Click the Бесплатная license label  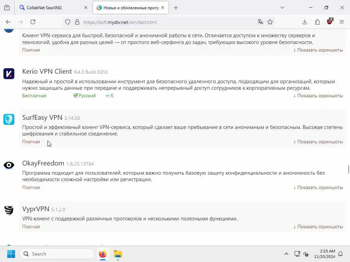tap(34, 96)
